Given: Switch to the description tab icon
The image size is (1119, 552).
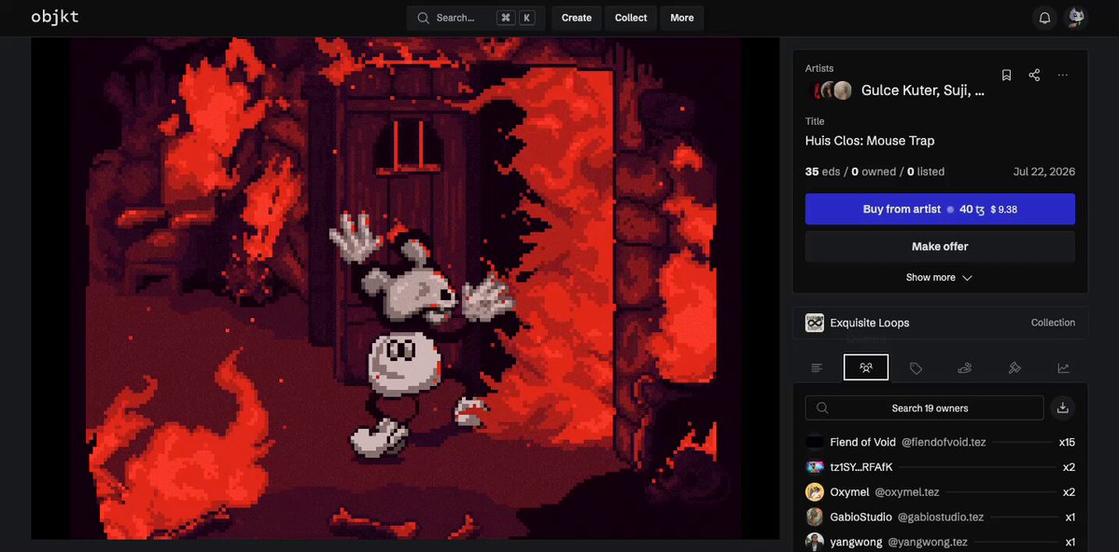Looking at the screenshot, I should [818, 368].
